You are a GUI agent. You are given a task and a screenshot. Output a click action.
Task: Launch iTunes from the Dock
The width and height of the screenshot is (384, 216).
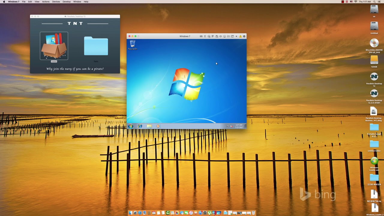point(191,213)
